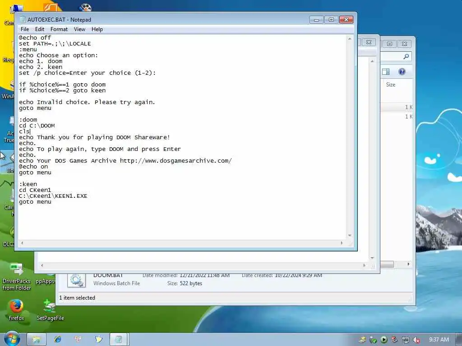Click the DOOM.BAT file icon in details pane

[x=77, y=280]
